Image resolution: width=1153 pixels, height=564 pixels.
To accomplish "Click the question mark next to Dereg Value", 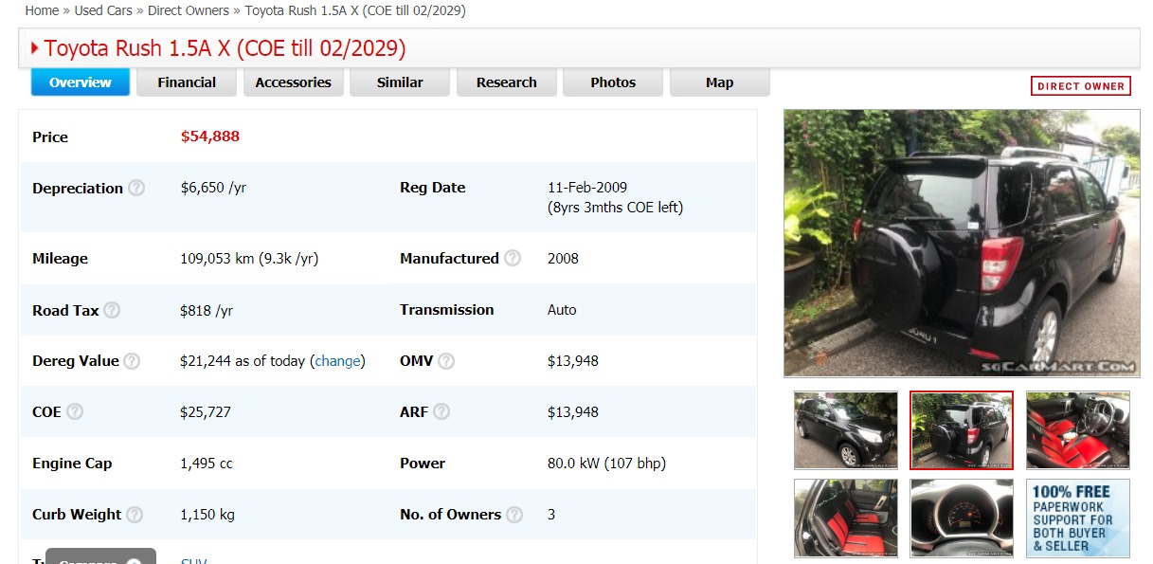I will (132, 361).
